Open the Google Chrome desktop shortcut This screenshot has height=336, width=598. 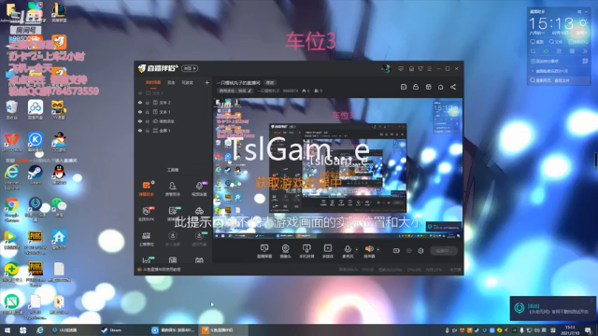(11, 209)
